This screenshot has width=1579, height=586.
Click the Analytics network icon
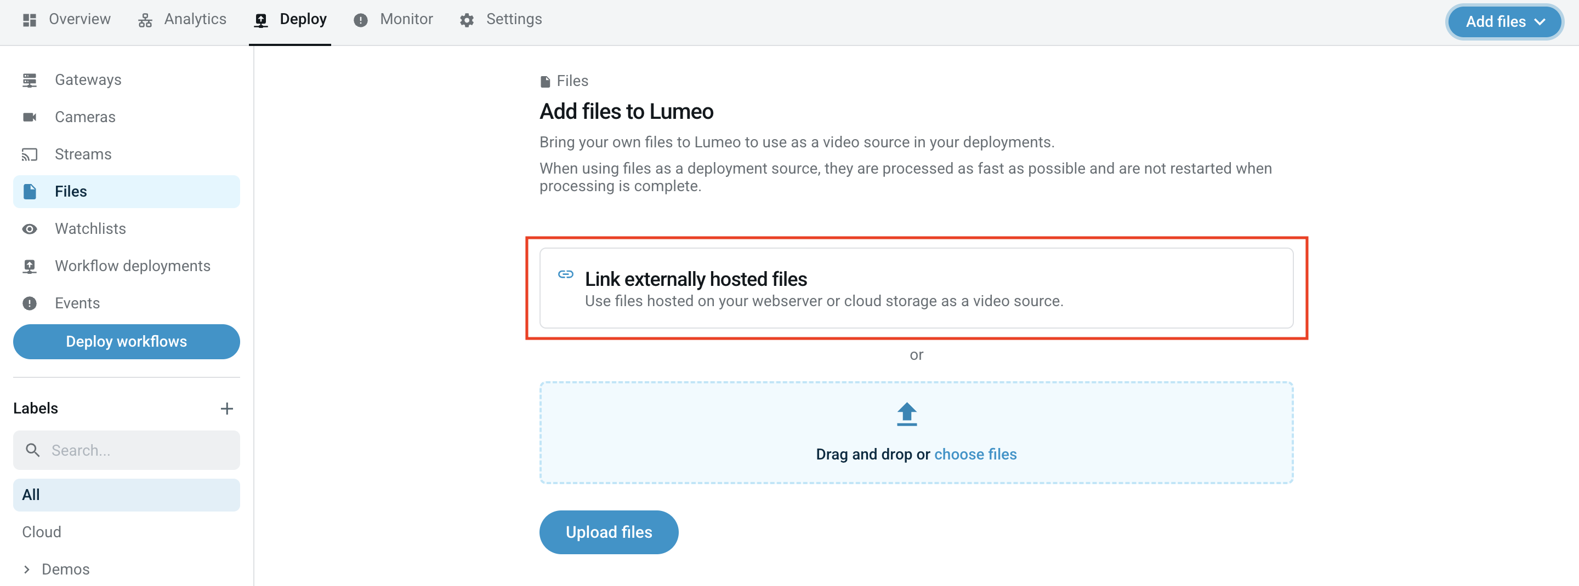coord(145,20)
